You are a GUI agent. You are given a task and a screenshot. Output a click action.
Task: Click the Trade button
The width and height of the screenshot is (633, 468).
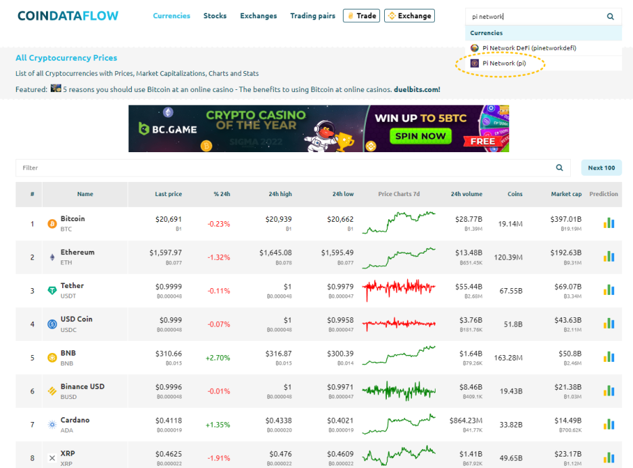pyautogui.click(x=361, y=16)
